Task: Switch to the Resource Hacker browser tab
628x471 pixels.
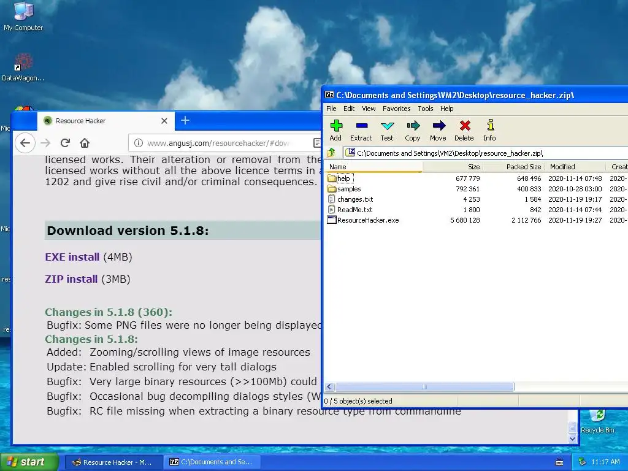Action: tap(105, 121)
